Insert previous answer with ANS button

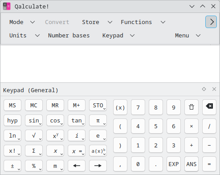tap(191, 164)
